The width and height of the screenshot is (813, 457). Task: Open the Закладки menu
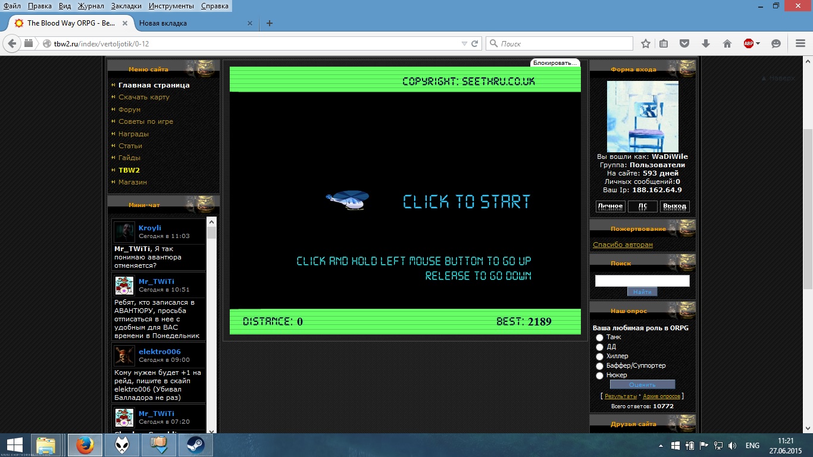126,6
